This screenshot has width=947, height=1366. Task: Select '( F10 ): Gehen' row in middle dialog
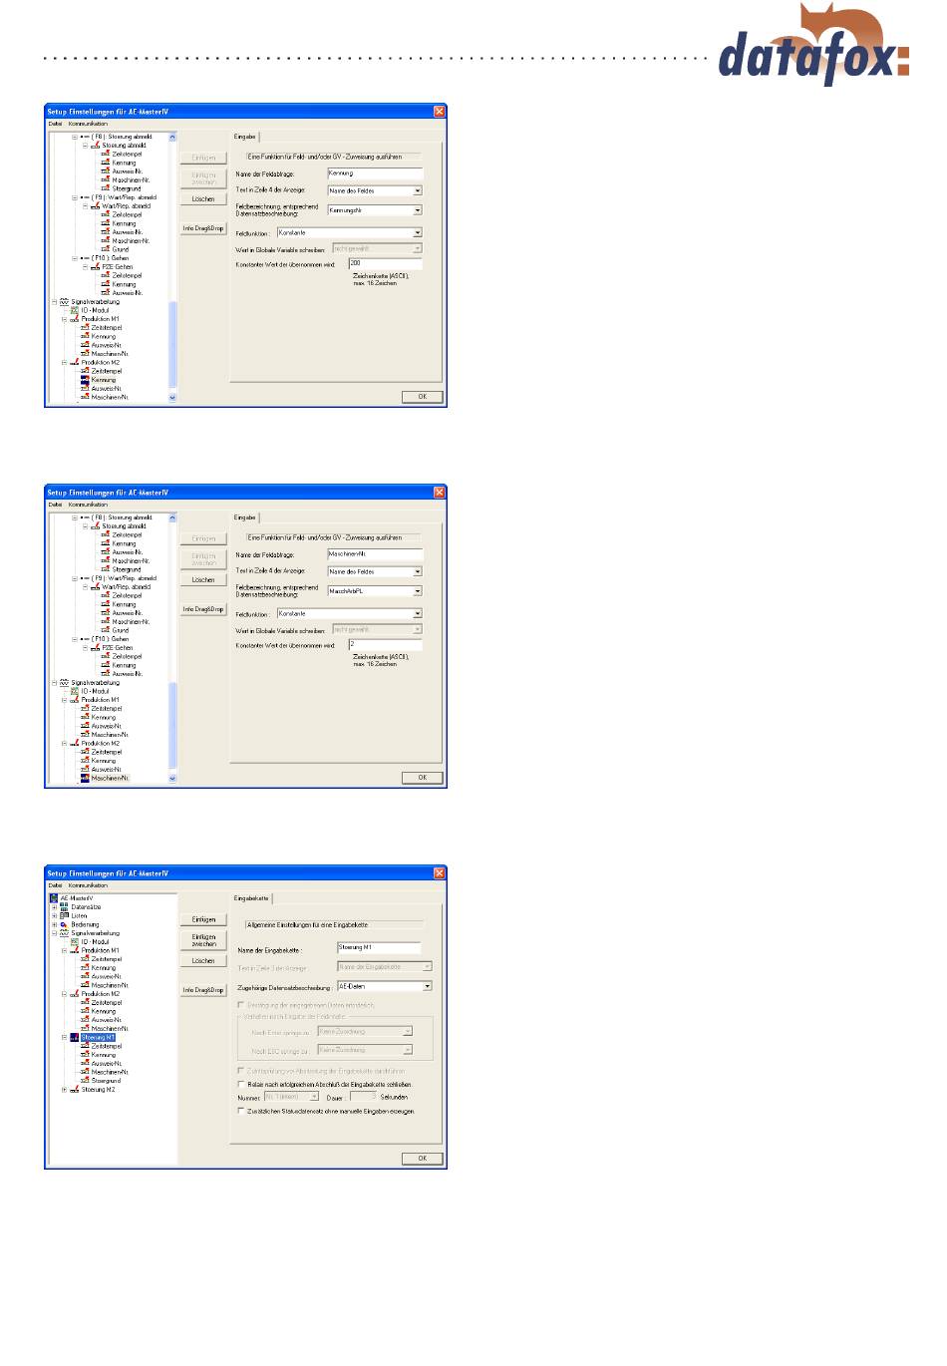[x=111, y=639]
